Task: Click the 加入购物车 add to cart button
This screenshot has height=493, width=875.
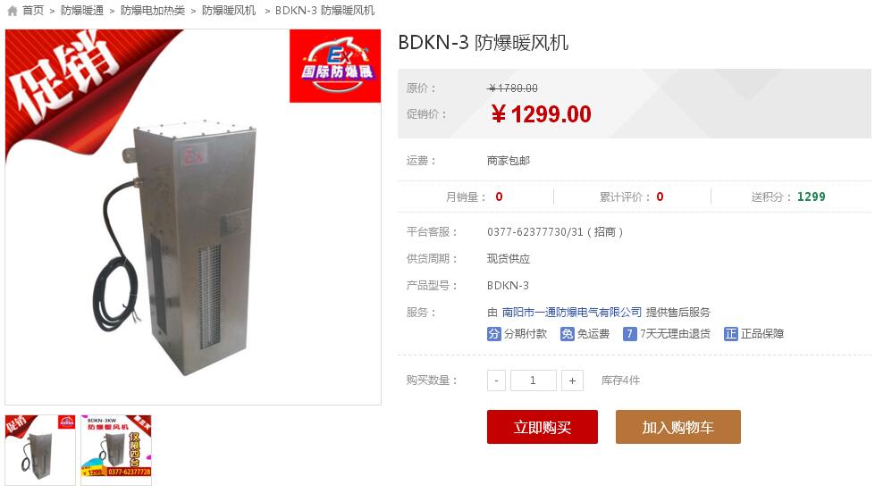Action: point(678,427)
